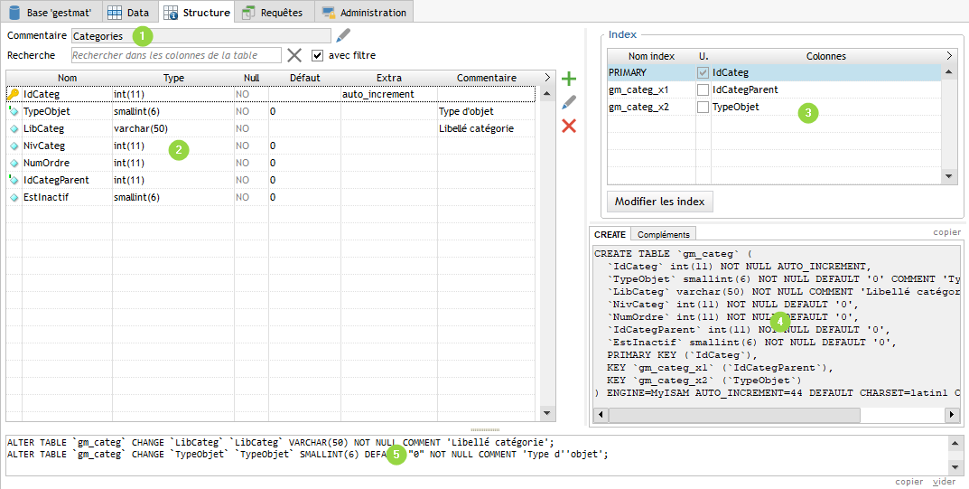Click the 'auto_increment' extra cell
Viewport: 969px width, 489px height.
click(x=389, y=94)
